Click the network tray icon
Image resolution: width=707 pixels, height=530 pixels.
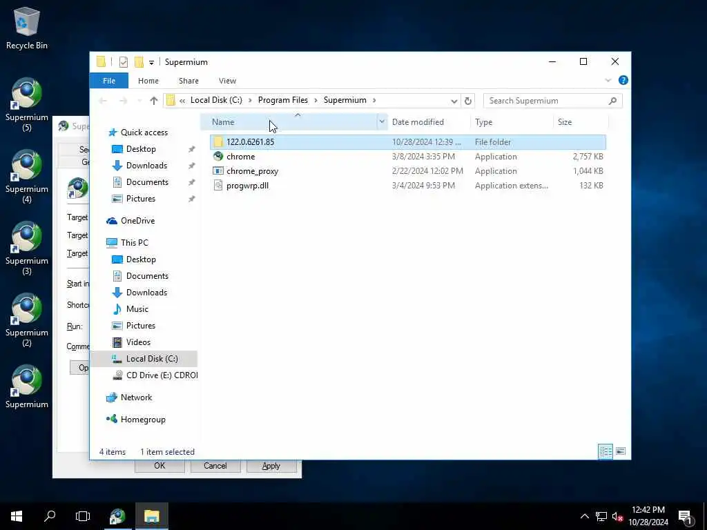(x=601, y=516)
